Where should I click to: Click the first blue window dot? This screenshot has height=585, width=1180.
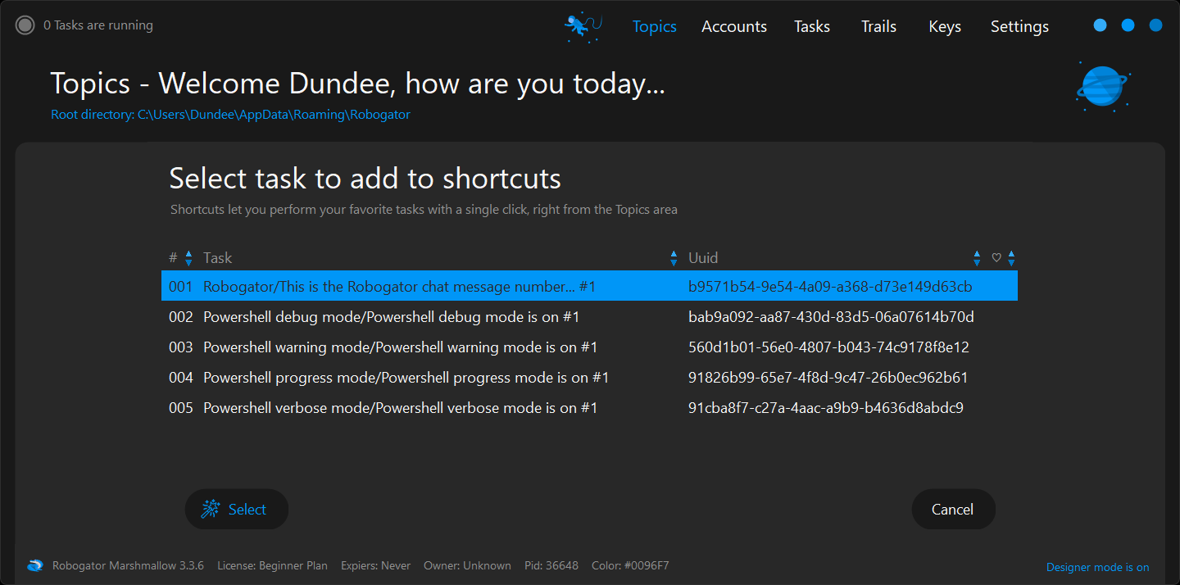pyautogui.click(x=1100, y=26)
